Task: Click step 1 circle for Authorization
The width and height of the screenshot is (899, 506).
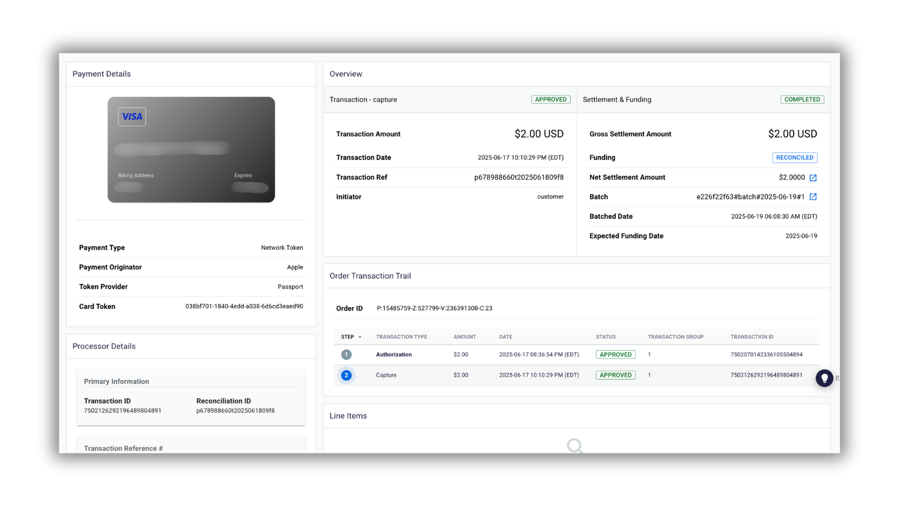Action: click(346, 355)
